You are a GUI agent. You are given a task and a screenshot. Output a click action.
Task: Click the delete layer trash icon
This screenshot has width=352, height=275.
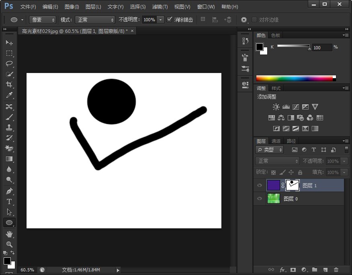(x=336, y=270)
